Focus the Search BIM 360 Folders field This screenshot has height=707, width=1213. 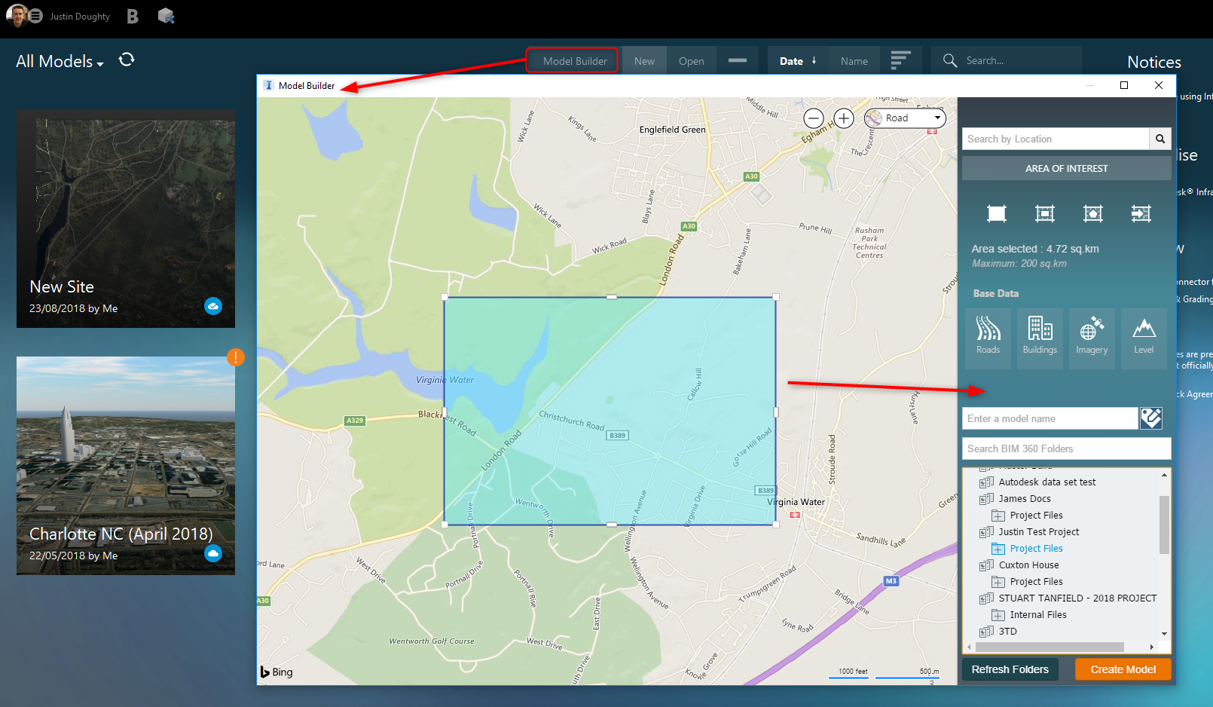1067,448
